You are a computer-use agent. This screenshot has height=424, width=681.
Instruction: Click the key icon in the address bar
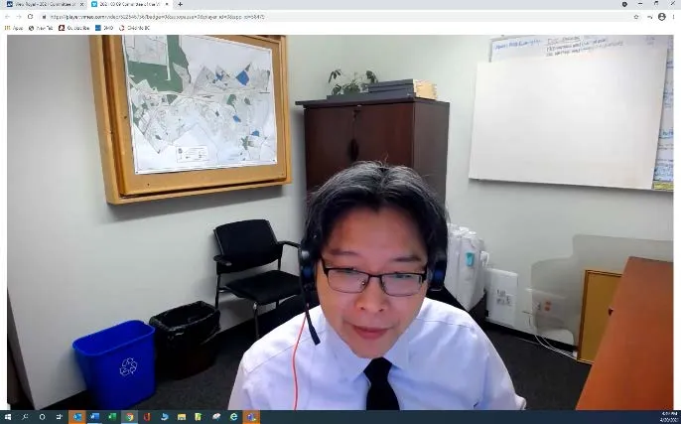[649, 17]
